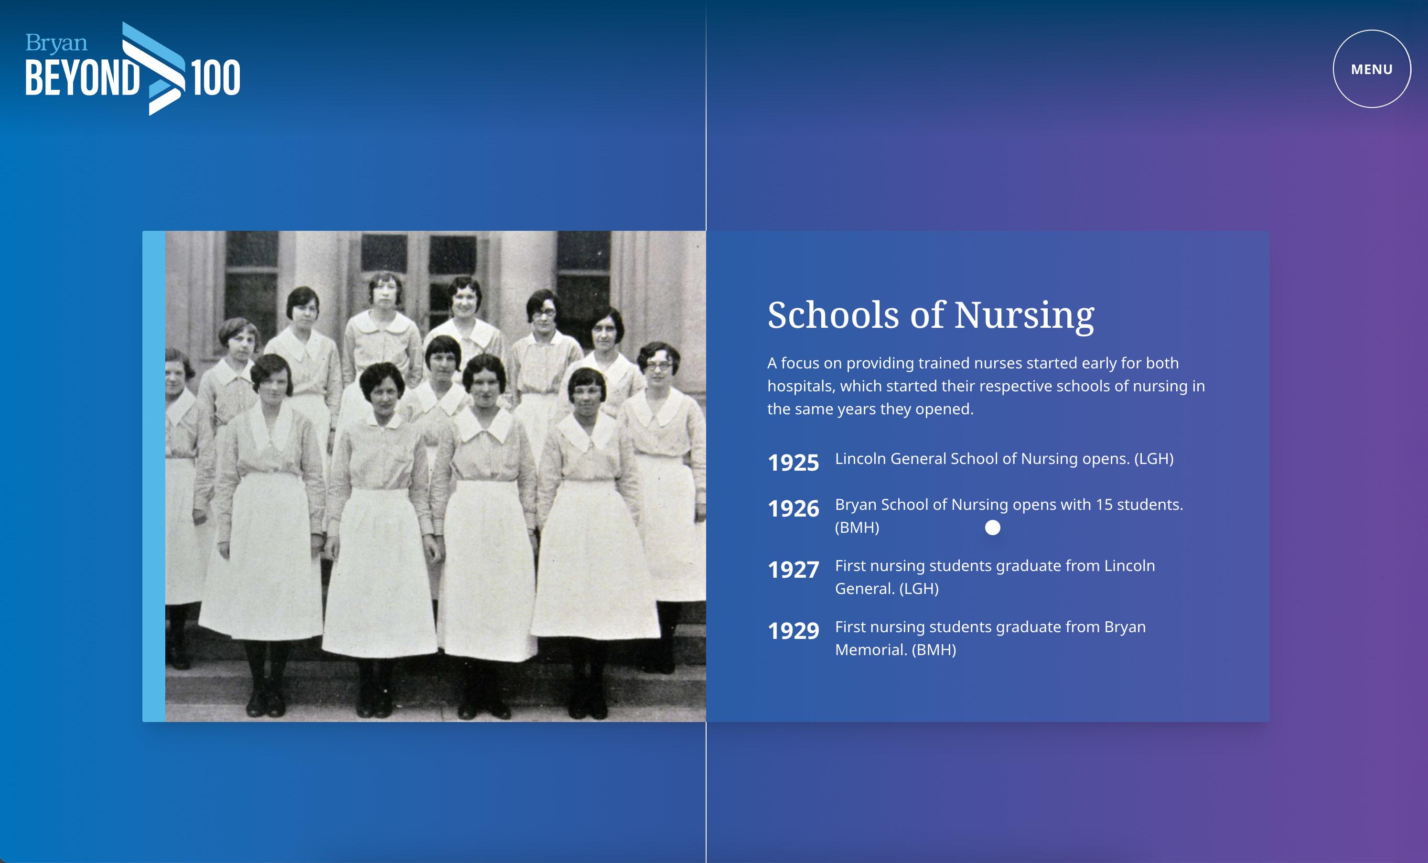The width and height of the screenshot is (1428, 863).
Task: Click the 1929 year label
Action: pos(794,631)
